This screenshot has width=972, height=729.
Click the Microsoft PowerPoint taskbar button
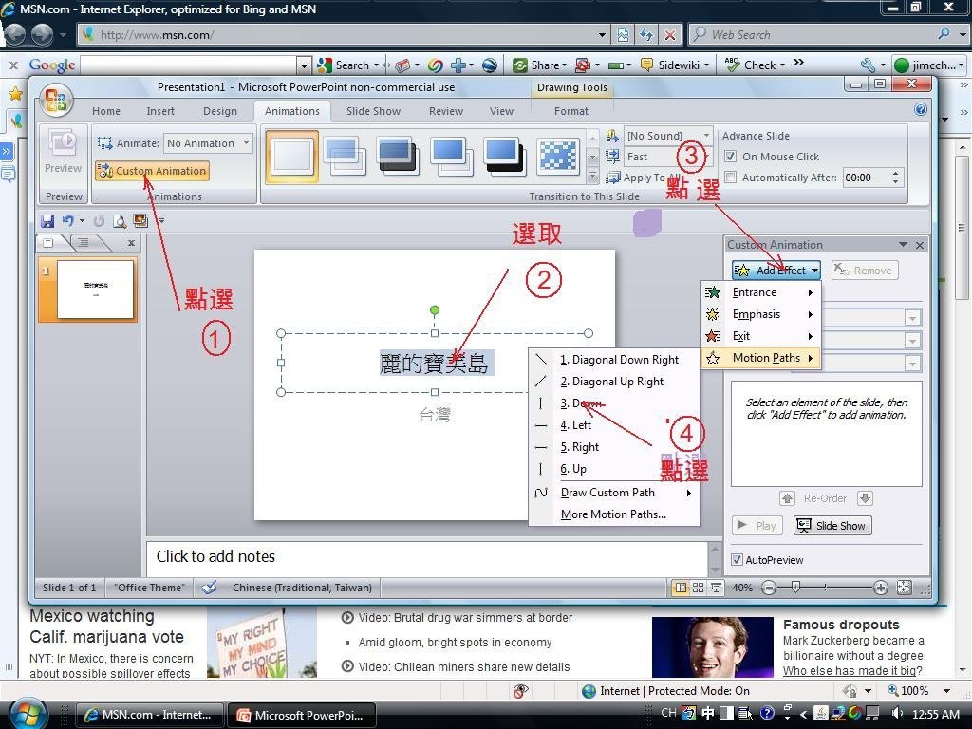point(302,715)
